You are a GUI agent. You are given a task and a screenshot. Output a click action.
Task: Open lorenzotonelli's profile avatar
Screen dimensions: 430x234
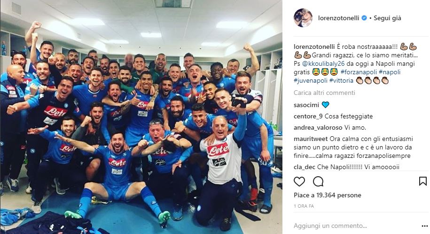(x=303, y=18)
